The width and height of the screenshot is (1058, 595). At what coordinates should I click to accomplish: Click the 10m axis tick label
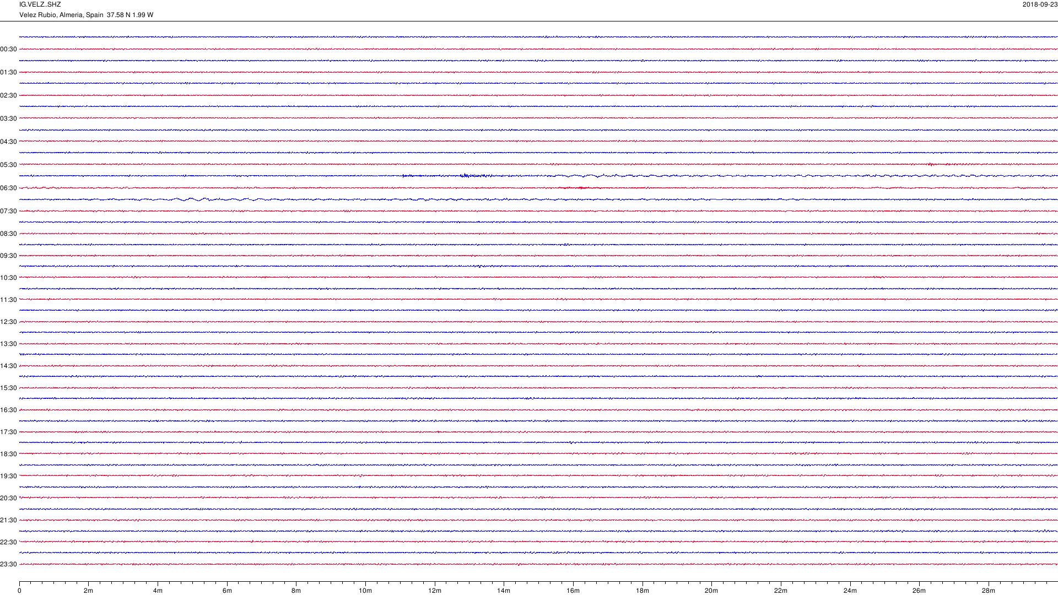(x=365, y=591)
